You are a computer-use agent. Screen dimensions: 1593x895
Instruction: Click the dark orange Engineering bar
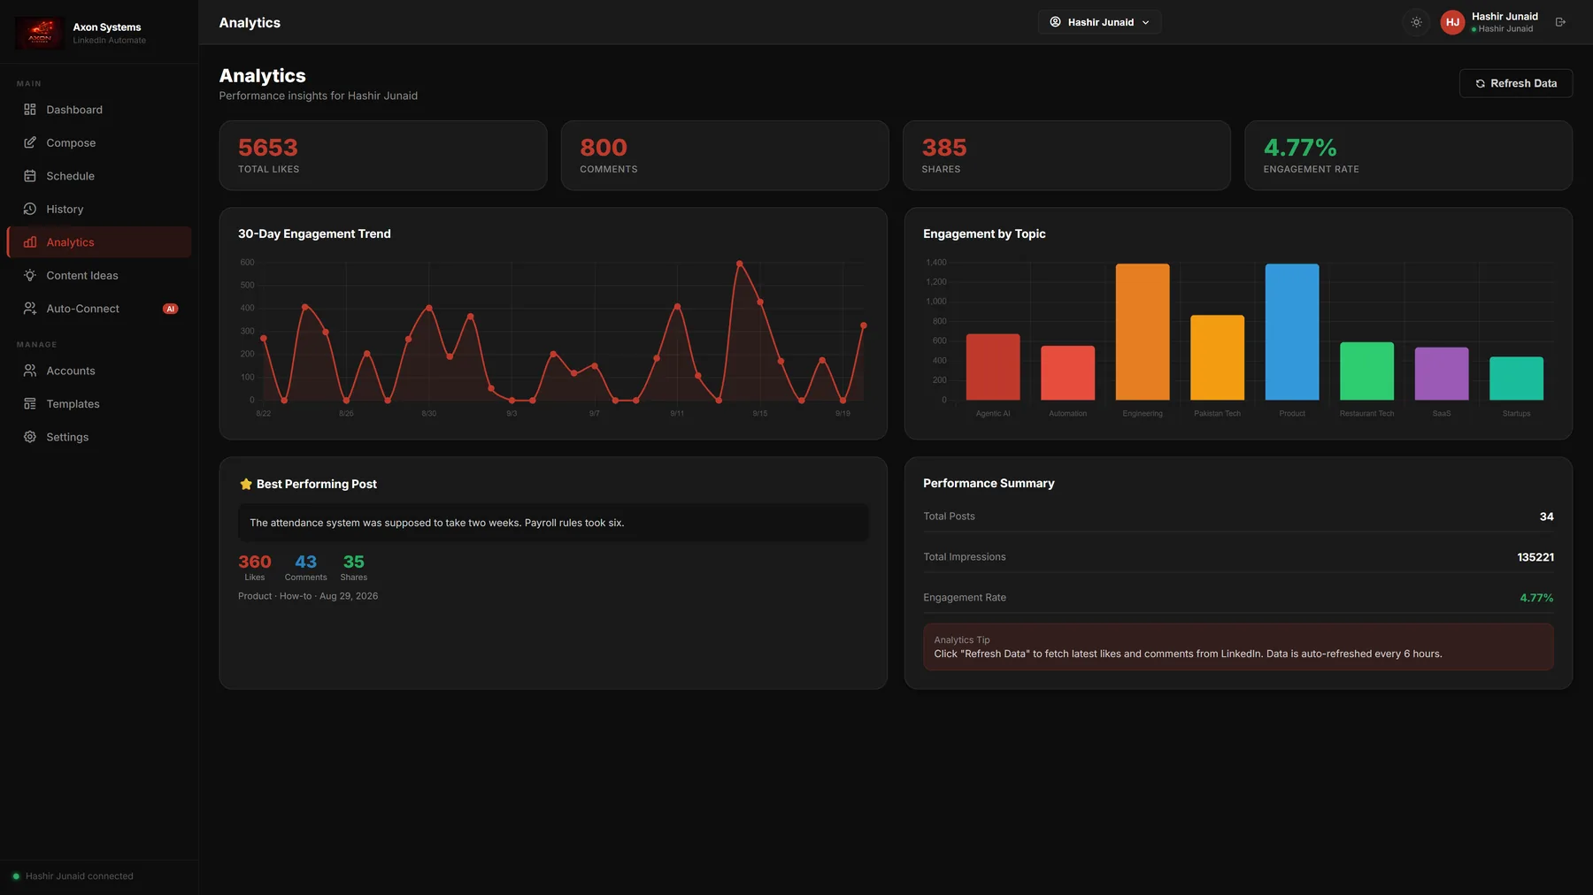(1143, 332)
